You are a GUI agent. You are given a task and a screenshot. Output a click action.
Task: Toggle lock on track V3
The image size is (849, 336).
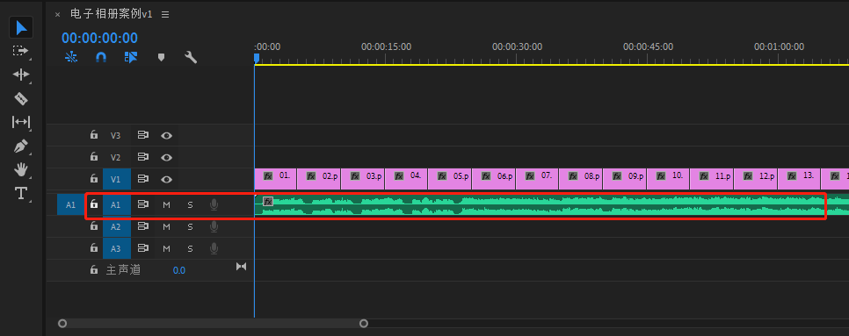coord(94,135)
